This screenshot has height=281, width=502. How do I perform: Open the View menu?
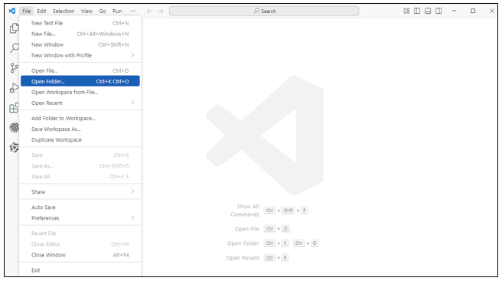[x=86, y=11]
